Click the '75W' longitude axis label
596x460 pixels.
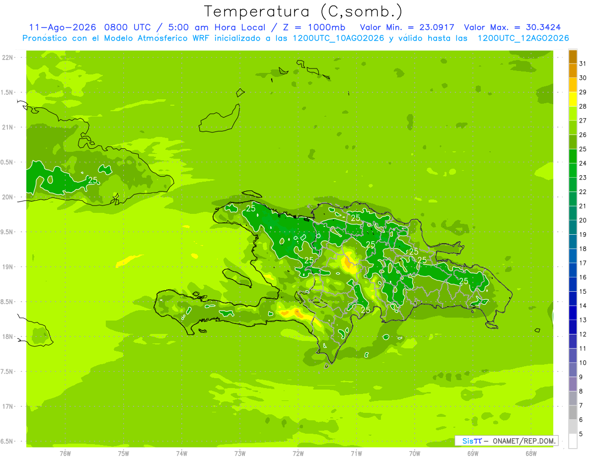coord(124,453)
